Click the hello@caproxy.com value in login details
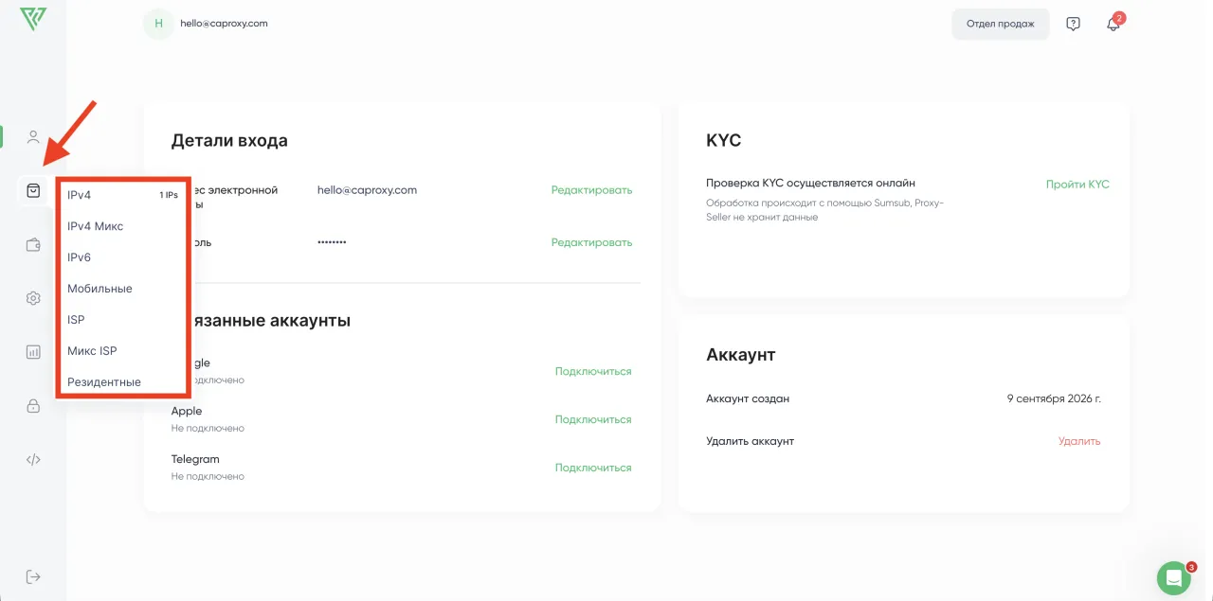Viewport: 1213px width, 601px height. [x=367, y=190]
